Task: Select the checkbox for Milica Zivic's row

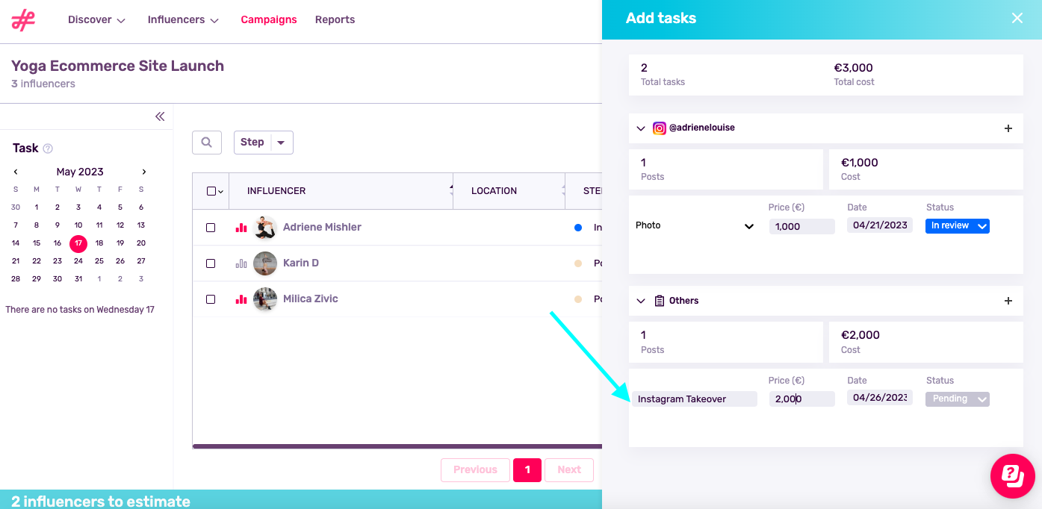Action: click(211, 299)
